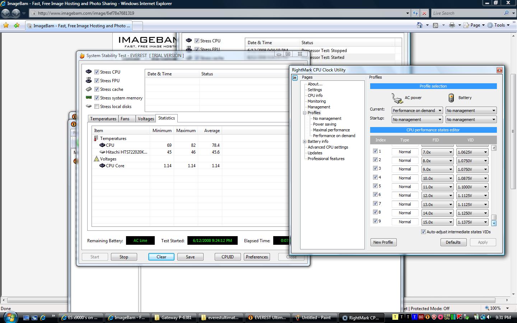Click the Save button in EVEREST

(190, 257)
